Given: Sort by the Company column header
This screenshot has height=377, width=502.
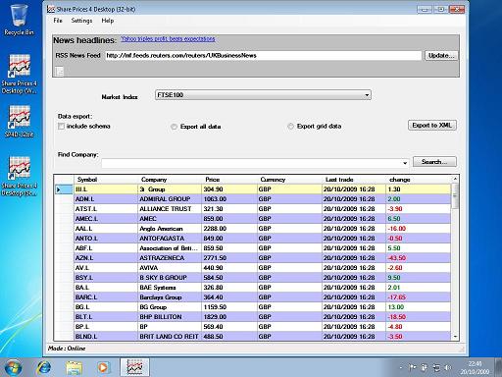Looking at the screenshot, I should click(x=170, y=180).
